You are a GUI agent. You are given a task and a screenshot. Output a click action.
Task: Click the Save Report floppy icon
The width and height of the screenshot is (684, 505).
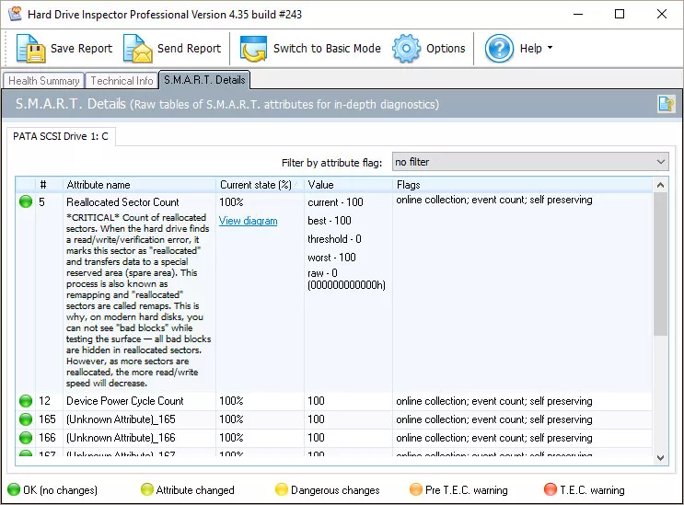(x=30, y=49)
